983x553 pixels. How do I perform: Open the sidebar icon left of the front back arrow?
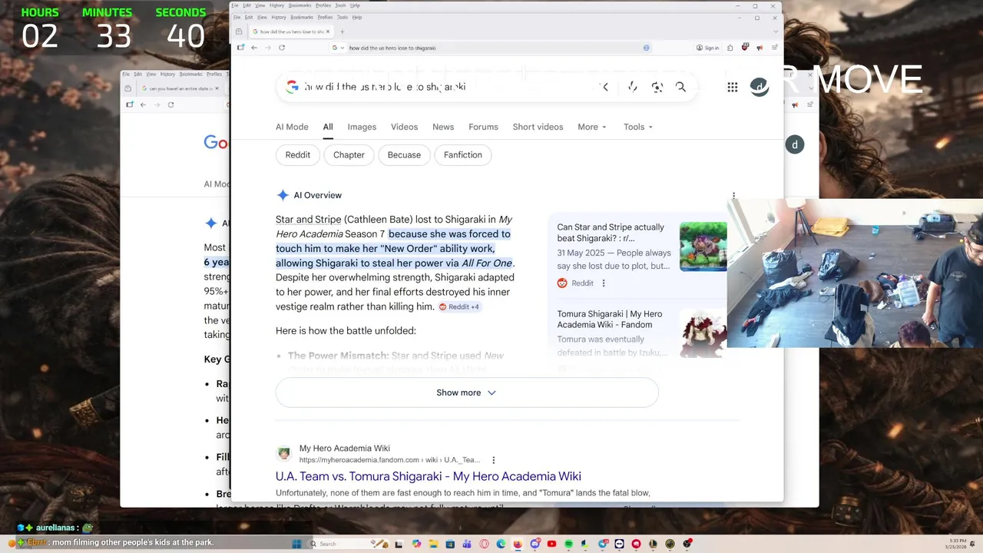click(240, 48)
